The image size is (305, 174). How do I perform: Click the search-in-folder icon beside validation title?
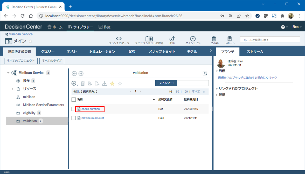pos(205,73)
